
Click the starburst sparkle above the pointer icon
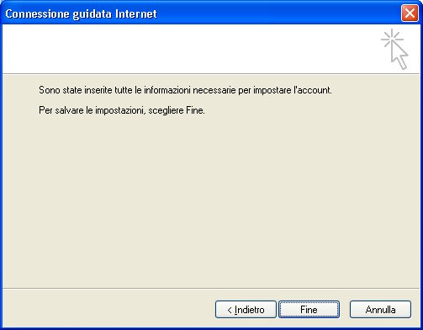coord(392,38)
